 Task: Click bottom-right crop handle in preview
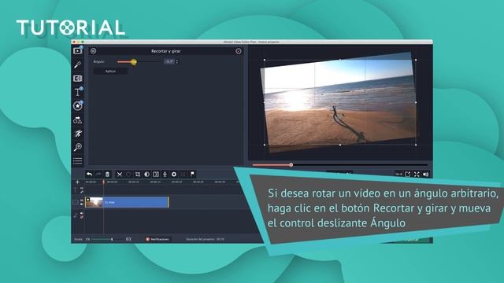(416, 145)
